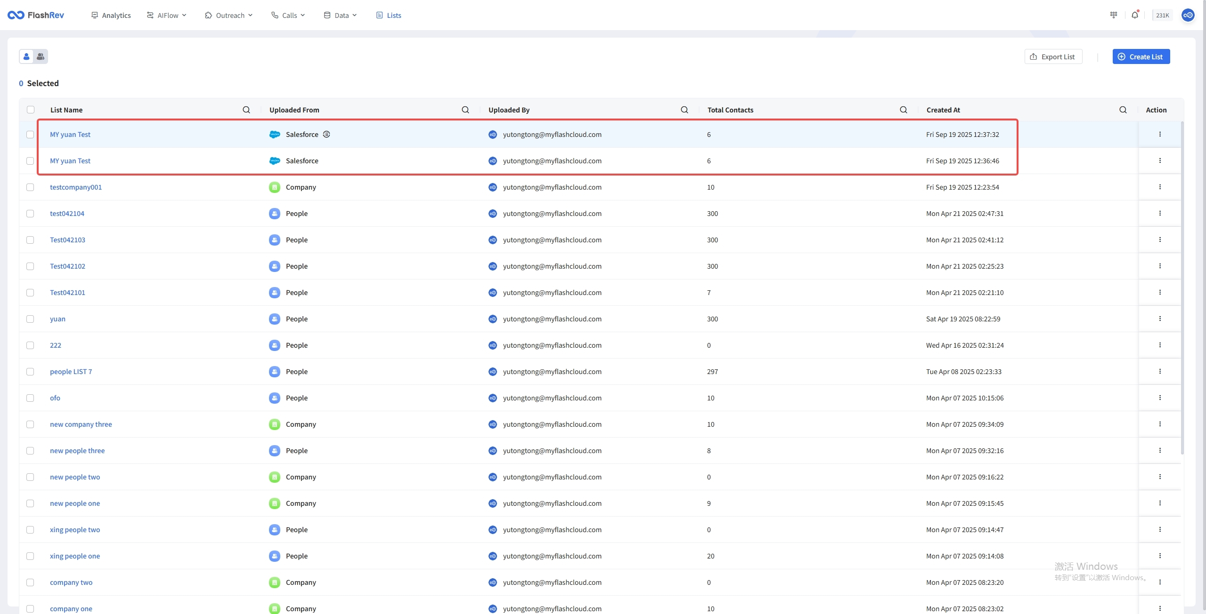Select checkbox for people LIST 7
The height and width of the screenshot is (614, 1206).
pos(30,371)
